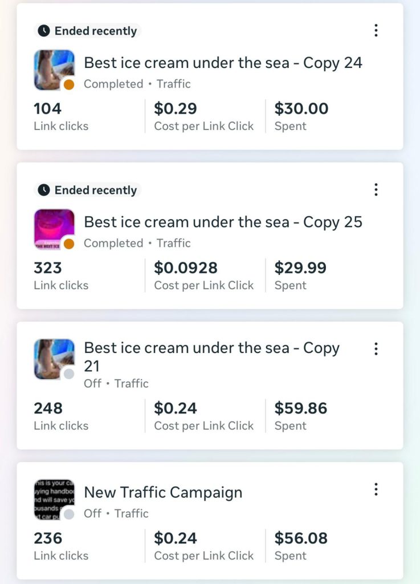Open three-dot menu for Copy 21 campaign
420x584 pixels.
(376, 348)
